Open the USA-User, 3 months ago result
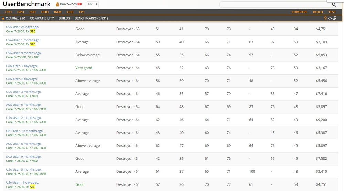The width and height of the screenshot is (344, 191). coord(24,92)
